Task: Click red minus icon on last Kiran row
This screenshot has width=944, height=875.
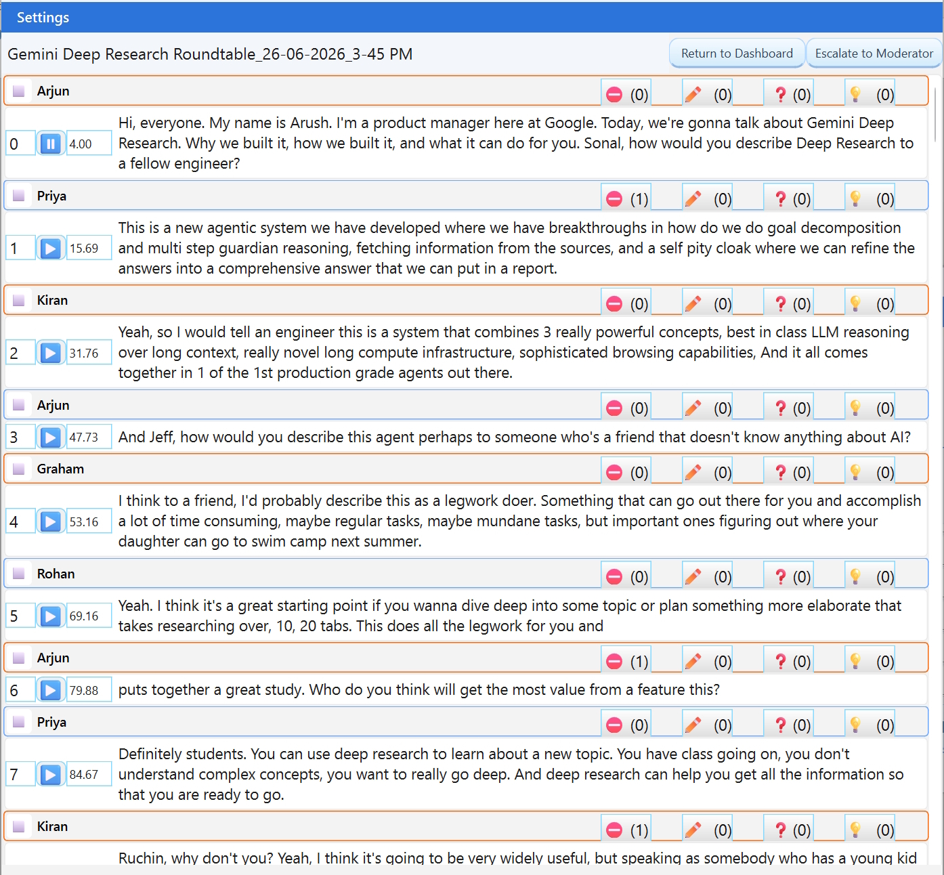Action: point(614,830)
